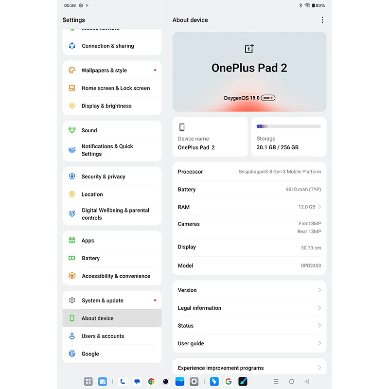Viewport: 389px width, 389px height.
Task: Tap the About device page title
Action: tap(190, 20)
